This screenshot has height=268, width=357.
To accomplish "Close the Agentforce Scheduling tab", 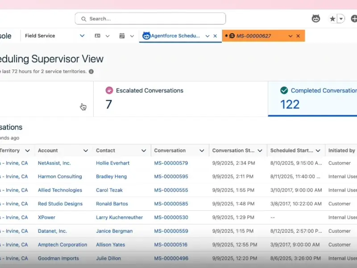I will click(x=215, y=36).
